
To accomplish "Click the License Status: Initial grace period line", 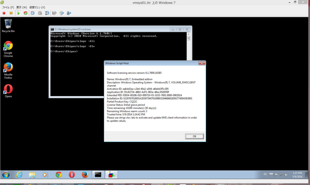I will (126, 105).
